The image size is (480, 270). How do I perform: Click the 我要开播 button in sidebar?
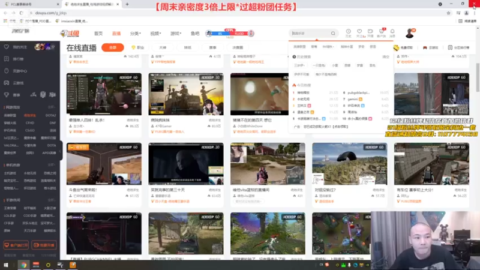click(44, 245)
